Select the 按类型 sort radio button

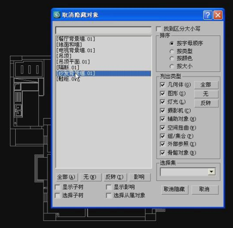click(x=171, y=51)
